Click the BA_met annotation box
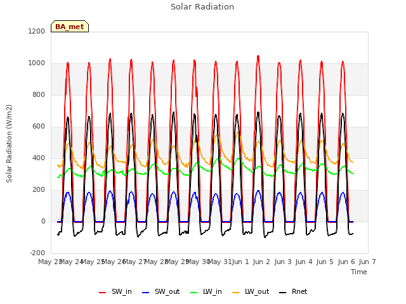The height and width of the screenshot is (304, 406). click(70, 27)
